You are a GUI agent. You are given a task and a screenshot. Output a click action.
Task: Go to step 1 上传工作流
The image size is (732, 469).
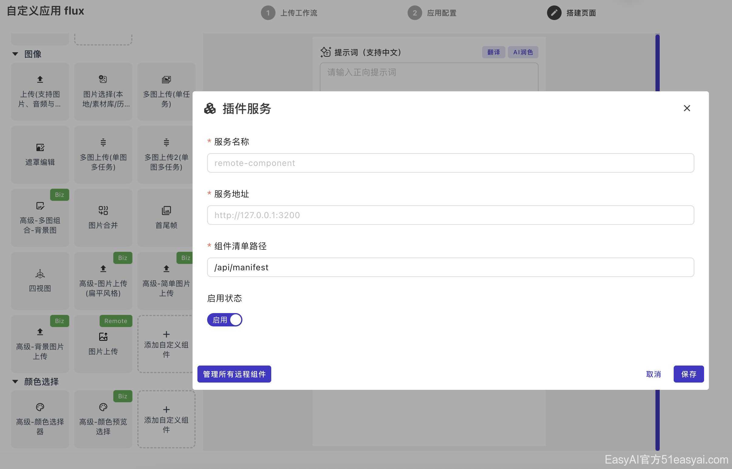click(289, 13)
